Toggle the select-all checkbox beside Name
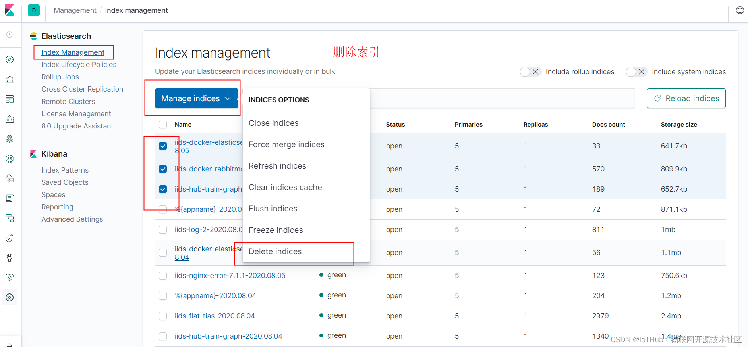The width and height of the screenshot is (748, 347). click(x=163, y=125)
